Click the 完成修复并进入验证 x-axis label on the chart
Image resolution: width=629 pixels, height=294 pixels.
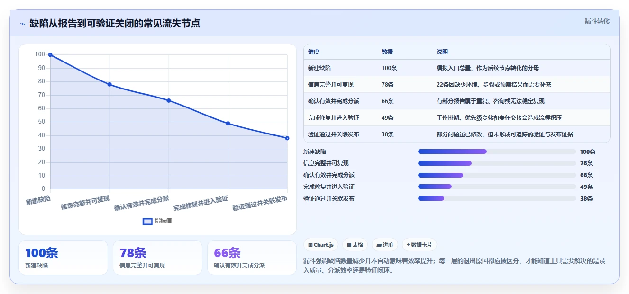pos(201,203)
